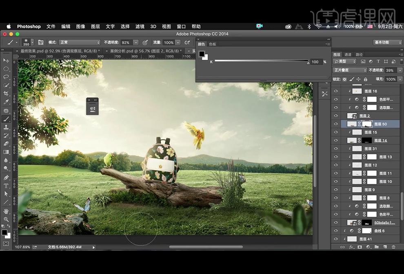Click the foreground color swatch in toolbox
Viewport: 404px width, 274px height.
4,232
